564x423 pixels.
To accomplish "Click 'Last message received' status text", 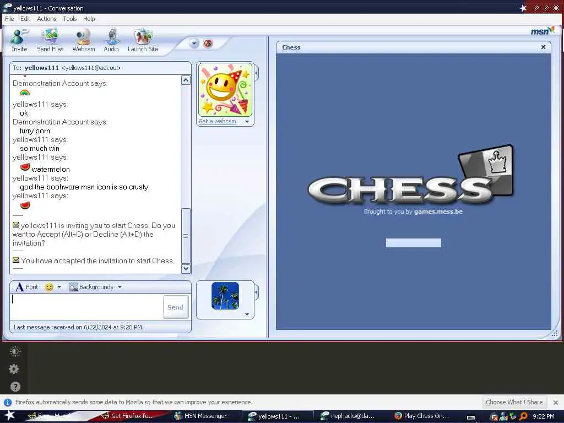I will point(78,327).
